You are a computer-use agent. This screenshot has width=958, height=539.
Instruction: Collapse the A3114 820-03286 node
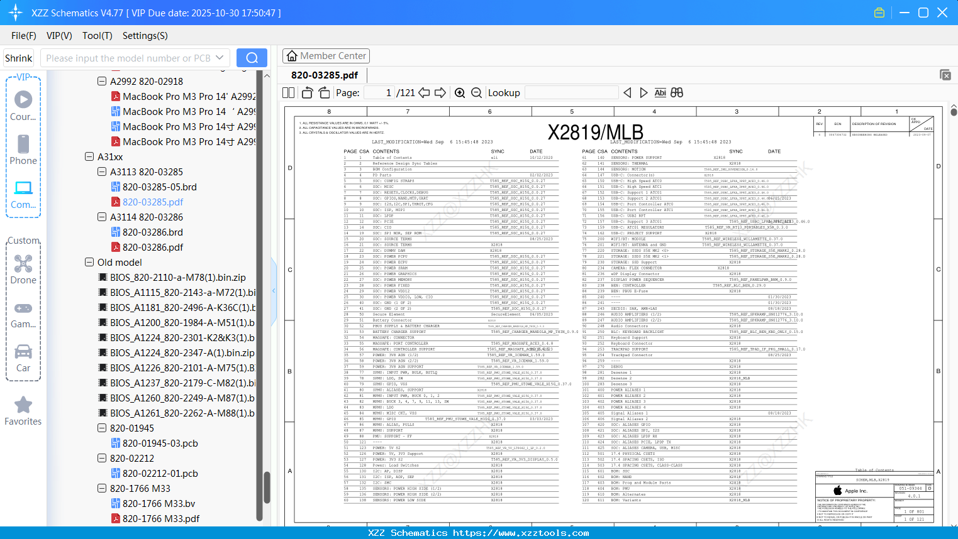(x=102, y=217)
